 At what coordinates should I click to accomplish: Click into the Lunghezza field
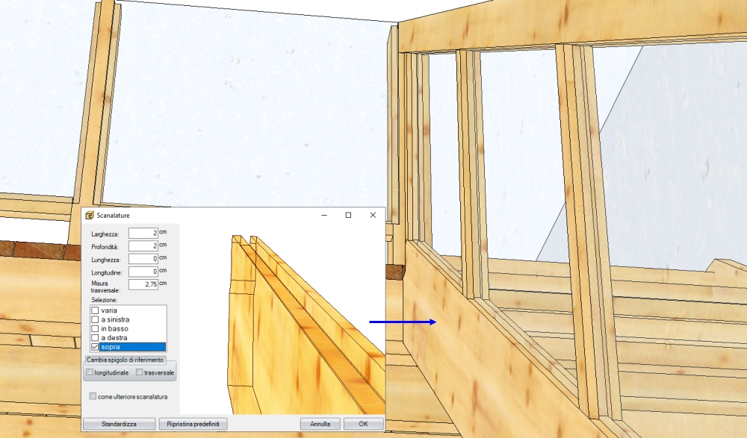click(142, 259)
